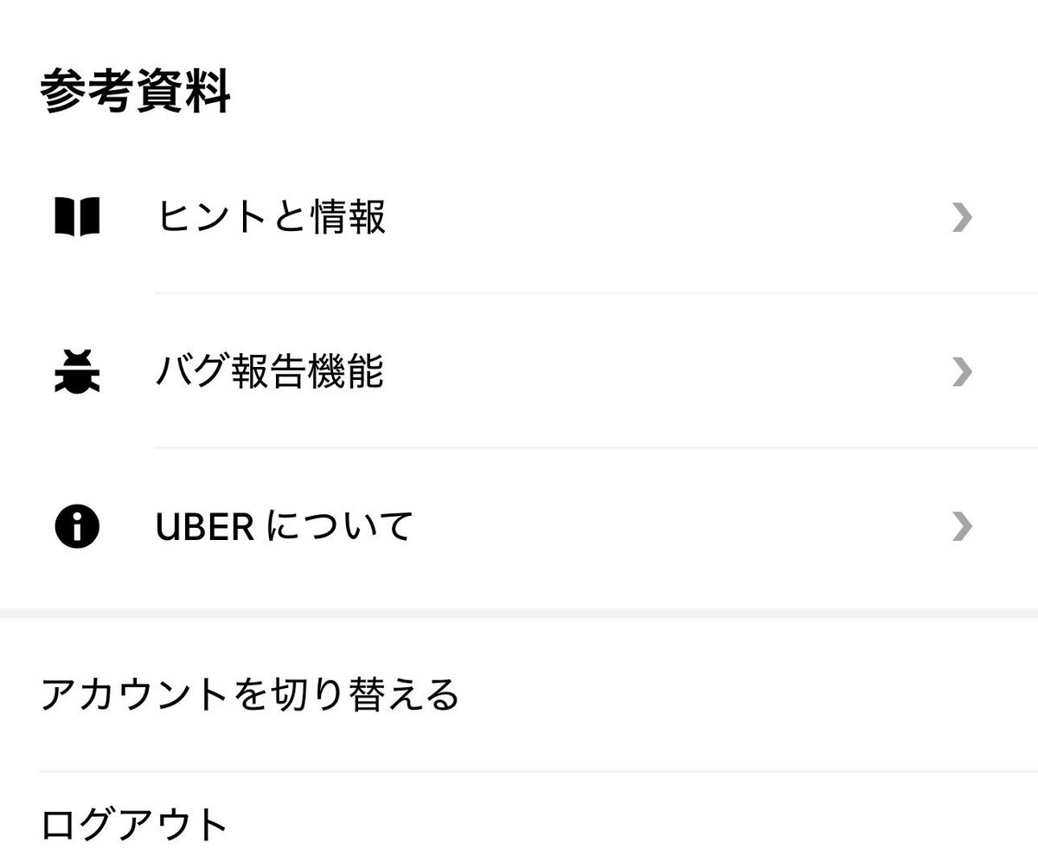Click blank area between ヒントと情報 label and chevron
This screenshot has height=849, width=1038.
[666, 217]
